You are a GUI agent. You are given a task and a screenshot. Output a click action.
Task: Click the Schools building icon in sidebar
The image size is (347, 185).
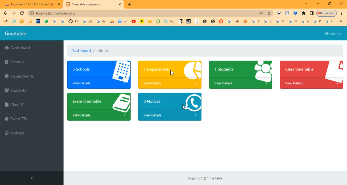(x=7, y=62)
